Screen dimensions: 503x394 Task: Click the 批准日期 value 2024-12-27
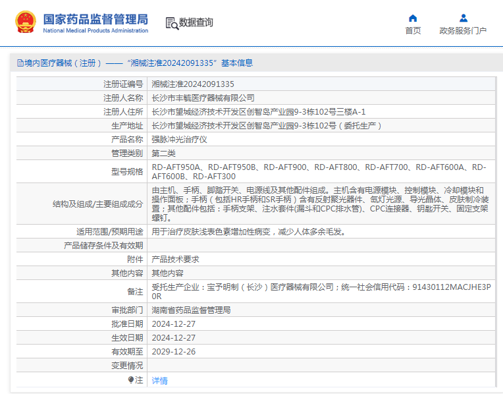tap(174, 324)
